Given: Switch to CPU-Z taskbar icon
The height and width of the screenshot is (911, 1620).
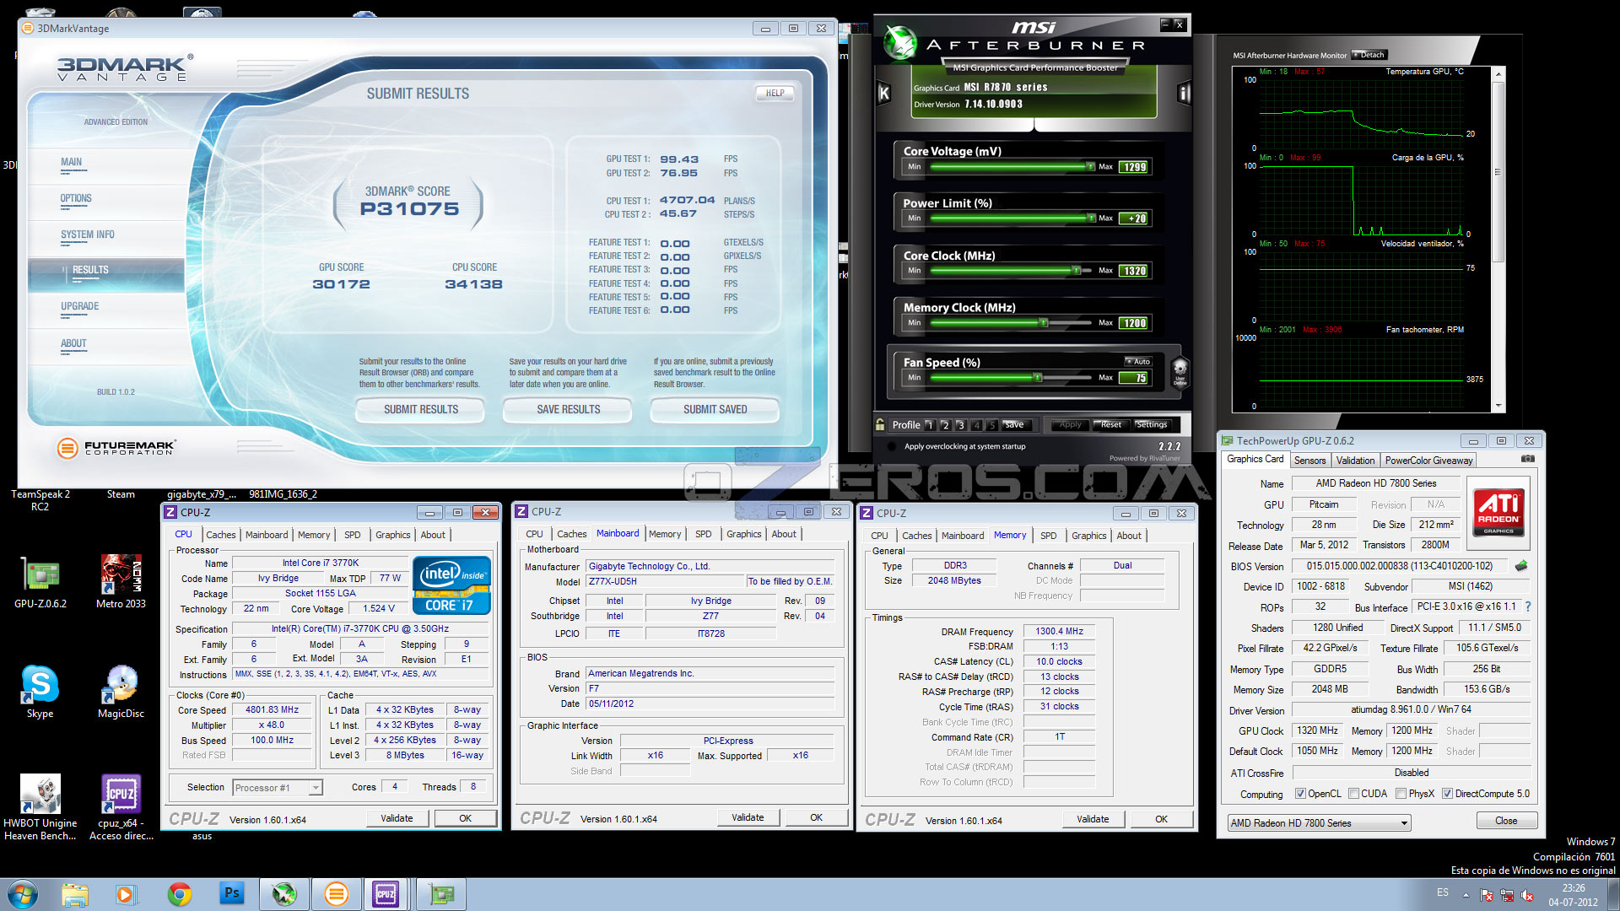Looking at the screenshot, I should pyautogui.click(x=386, y=894).
